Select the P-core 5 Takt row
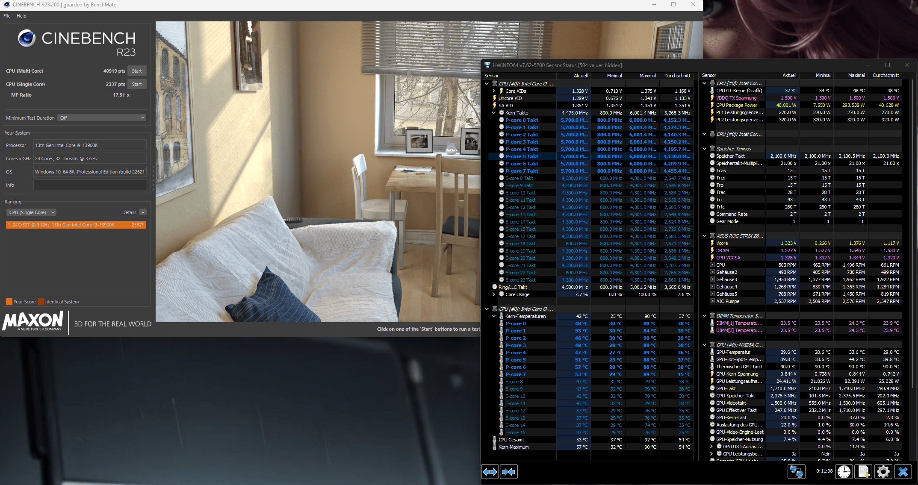Image resolution: width=918 pixels, height=485 pixels. (x=590, y=156)
